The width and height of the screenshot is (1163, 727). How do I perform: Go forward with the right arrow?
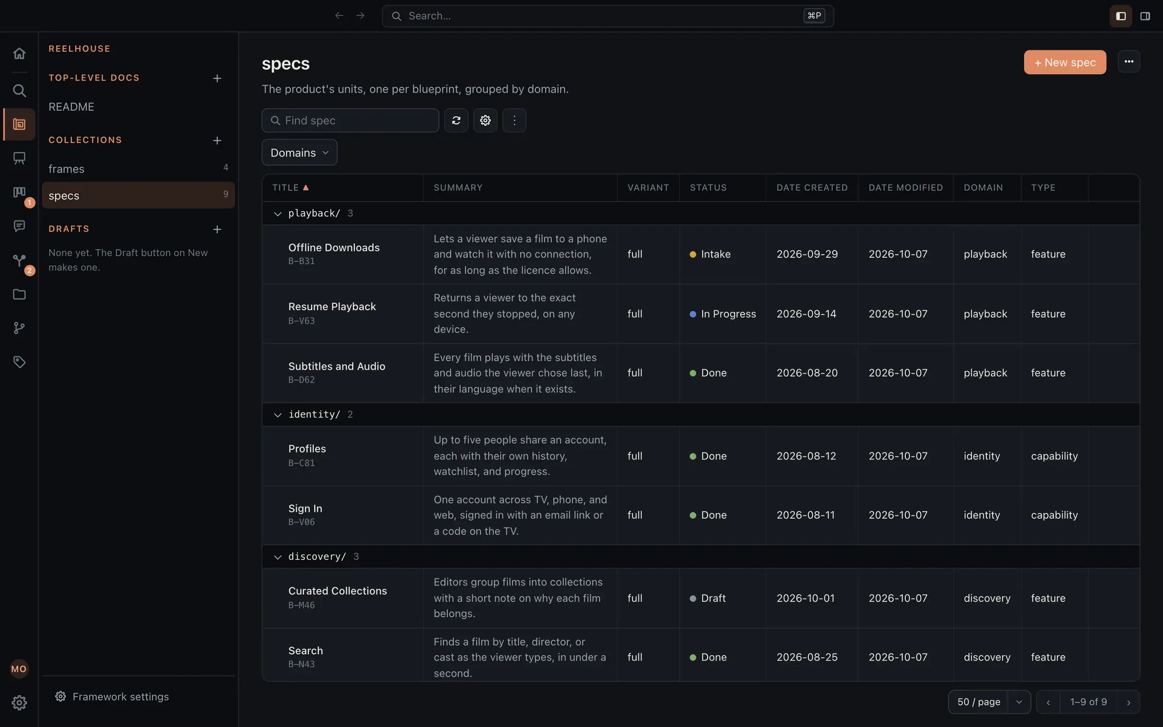pos(360,16)
